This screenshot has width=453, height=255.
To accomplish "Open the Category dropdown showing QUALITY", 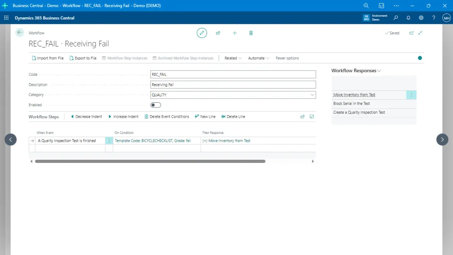I will [311, 95].
